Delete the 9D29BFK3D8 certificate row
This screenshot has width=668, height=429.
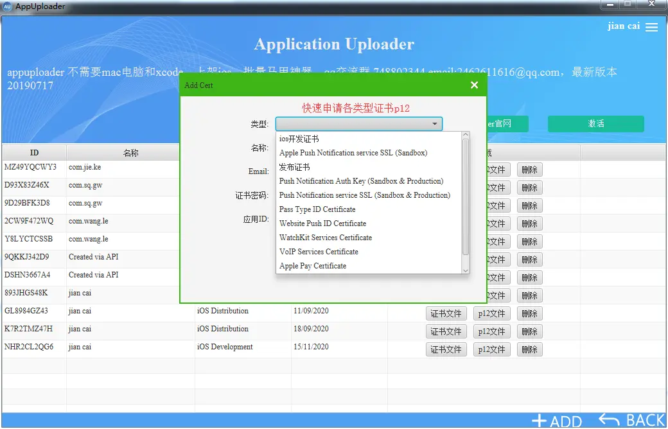529,206
